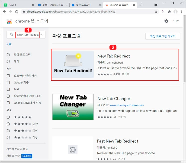Check the Google 제공 filter

coord(8,82)
